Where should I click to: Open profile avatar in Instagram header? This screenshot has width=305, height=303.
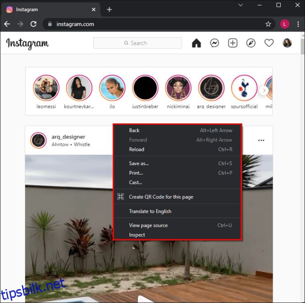287,43
